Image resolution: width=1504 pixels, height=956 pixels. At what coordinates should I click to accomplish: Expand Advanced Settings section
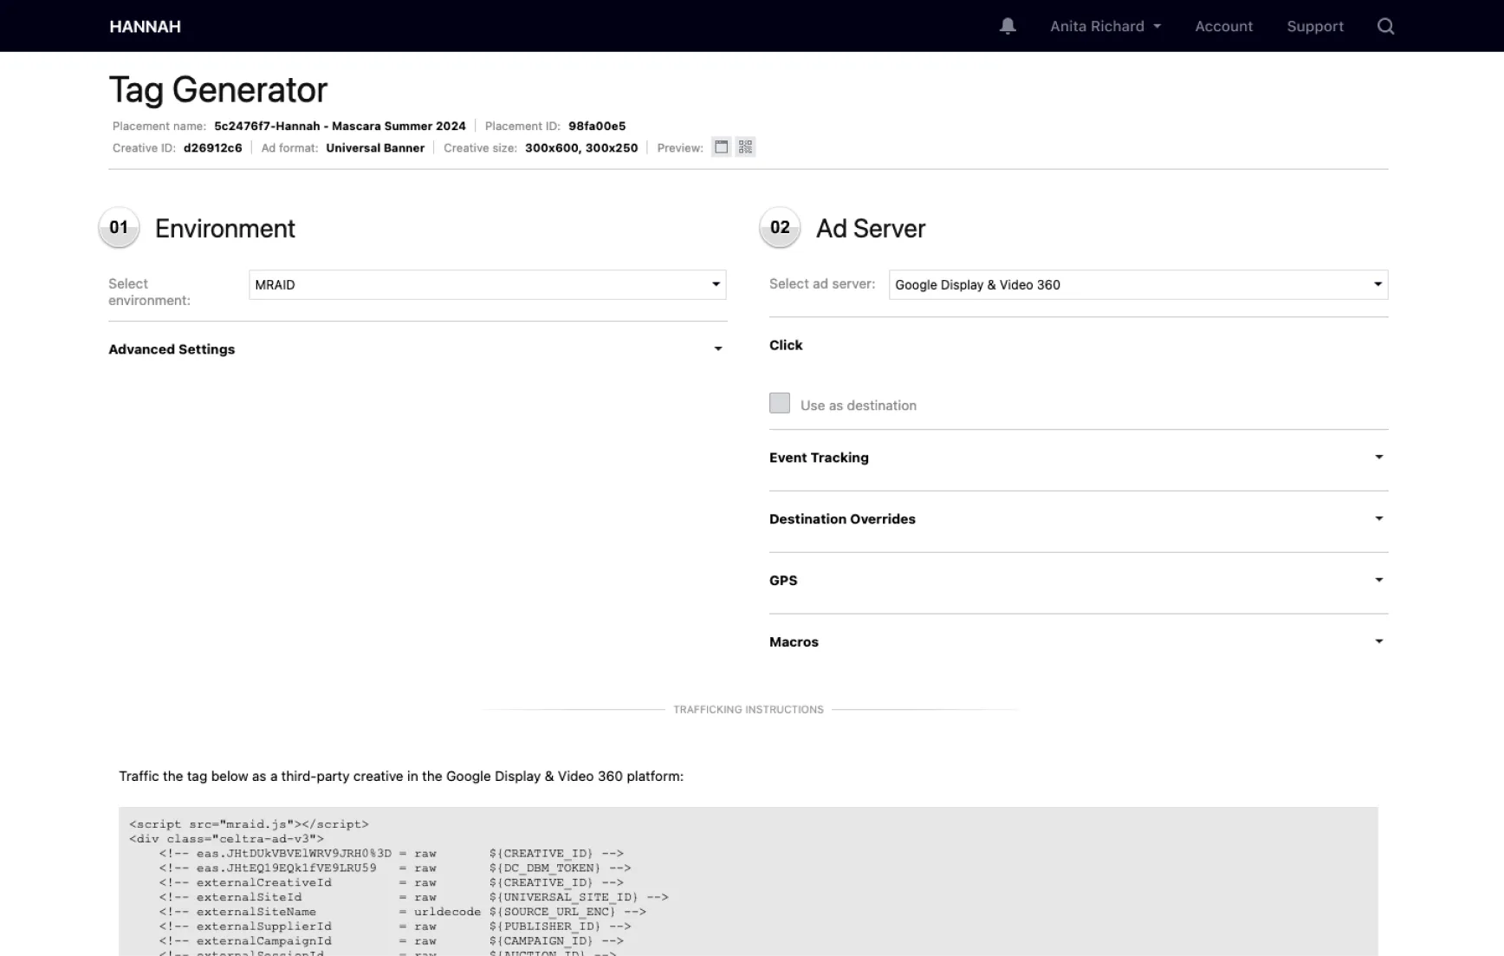[418, 349]
